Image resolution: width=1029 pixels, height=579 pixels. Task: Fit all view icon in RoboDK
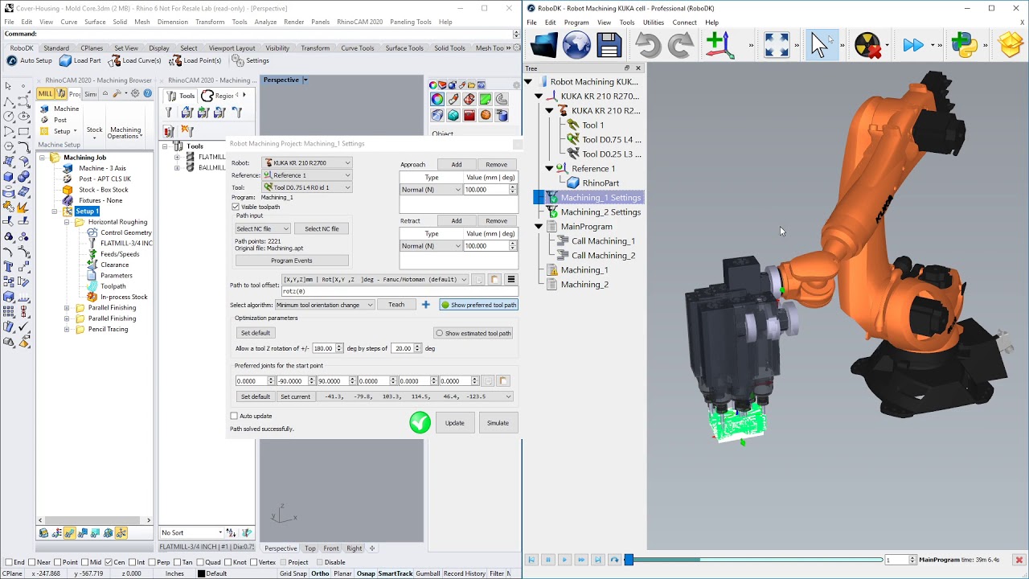click(x=777, y=45)
